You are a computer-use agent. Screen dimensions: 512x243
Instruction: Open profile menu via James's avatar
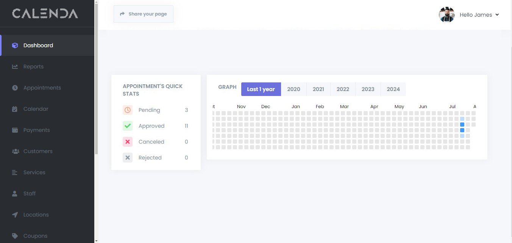pyautogui.click(x=446, y=15)
